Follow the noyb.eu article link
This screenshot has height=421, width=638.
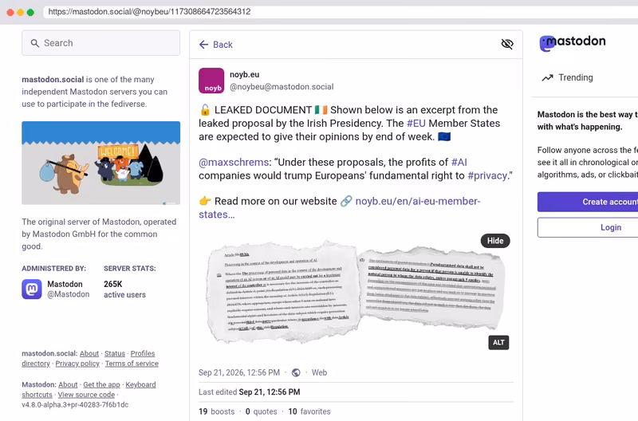(340, 208)
